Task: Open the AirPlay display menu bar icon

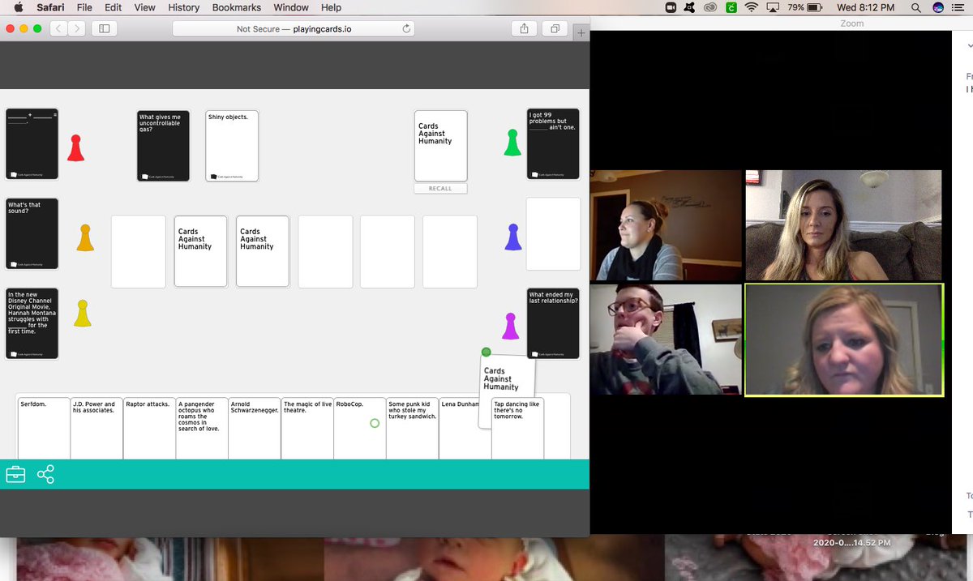Action: pos(772,7)
